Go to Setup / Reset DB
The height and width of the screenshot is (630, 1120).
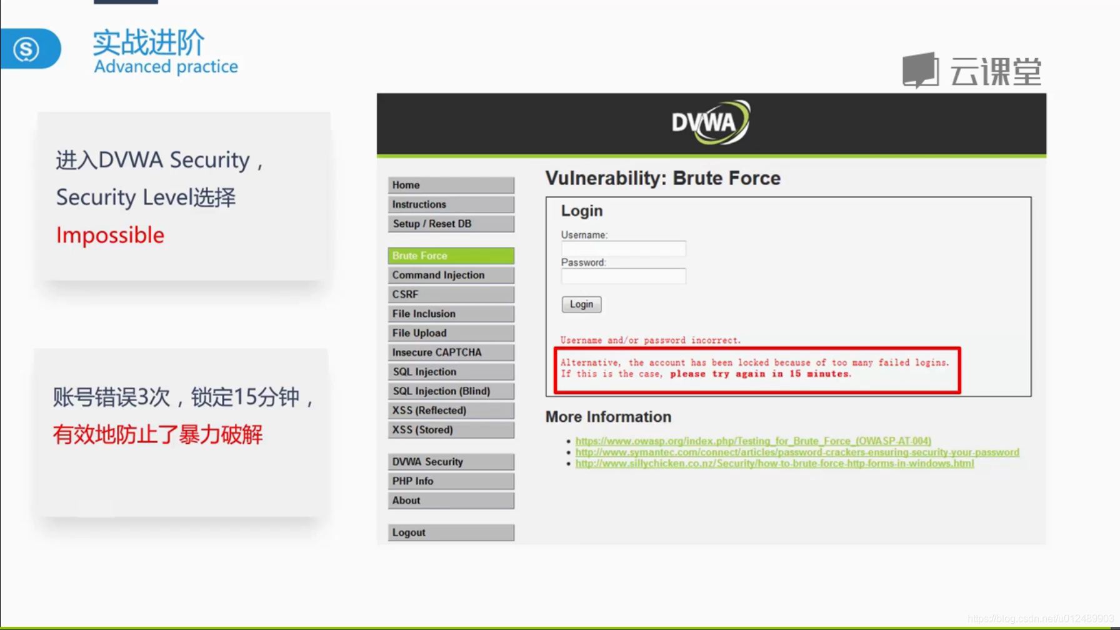tap(451, 224)
